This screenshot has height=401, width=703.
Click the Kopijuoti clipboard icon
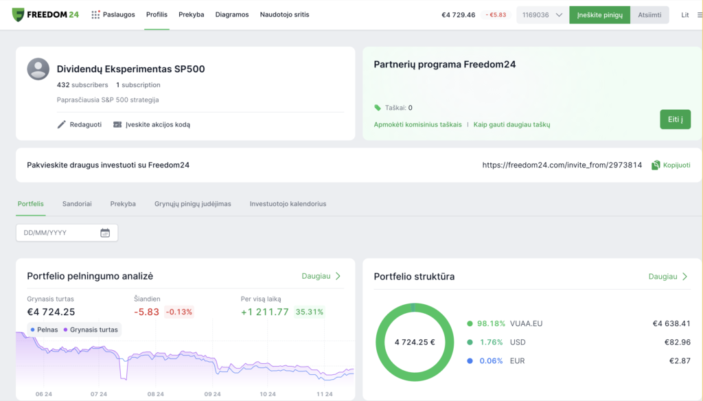[656, 165]
